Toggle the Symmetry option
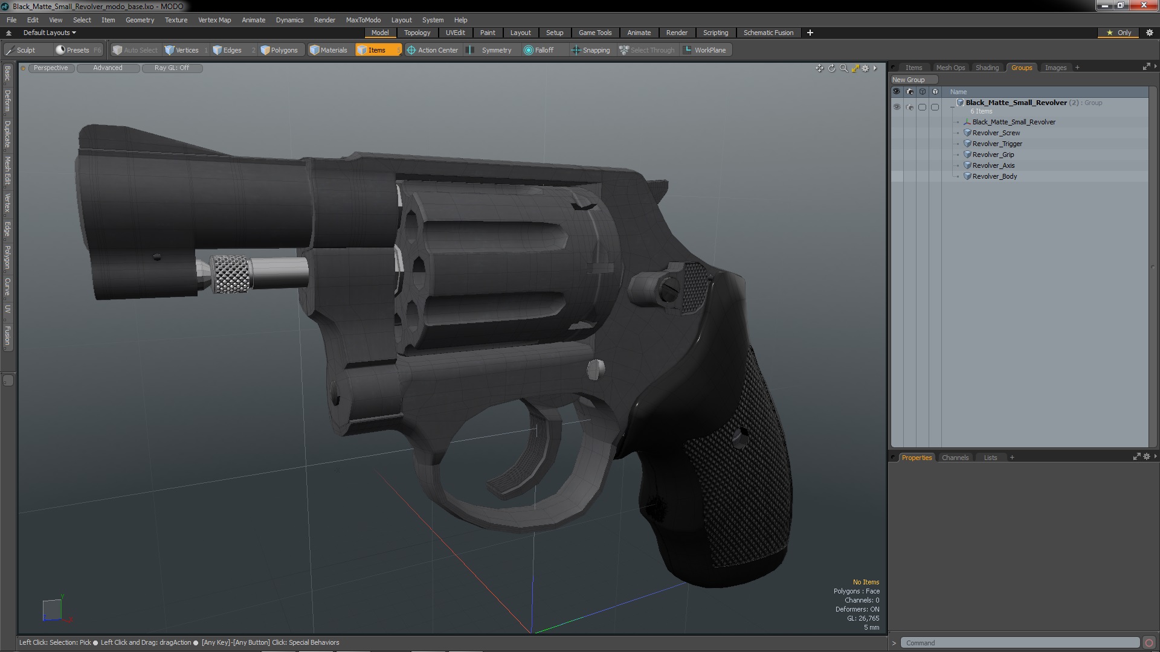The width and height of the screenshot is (1160, 652). (490, 50)
